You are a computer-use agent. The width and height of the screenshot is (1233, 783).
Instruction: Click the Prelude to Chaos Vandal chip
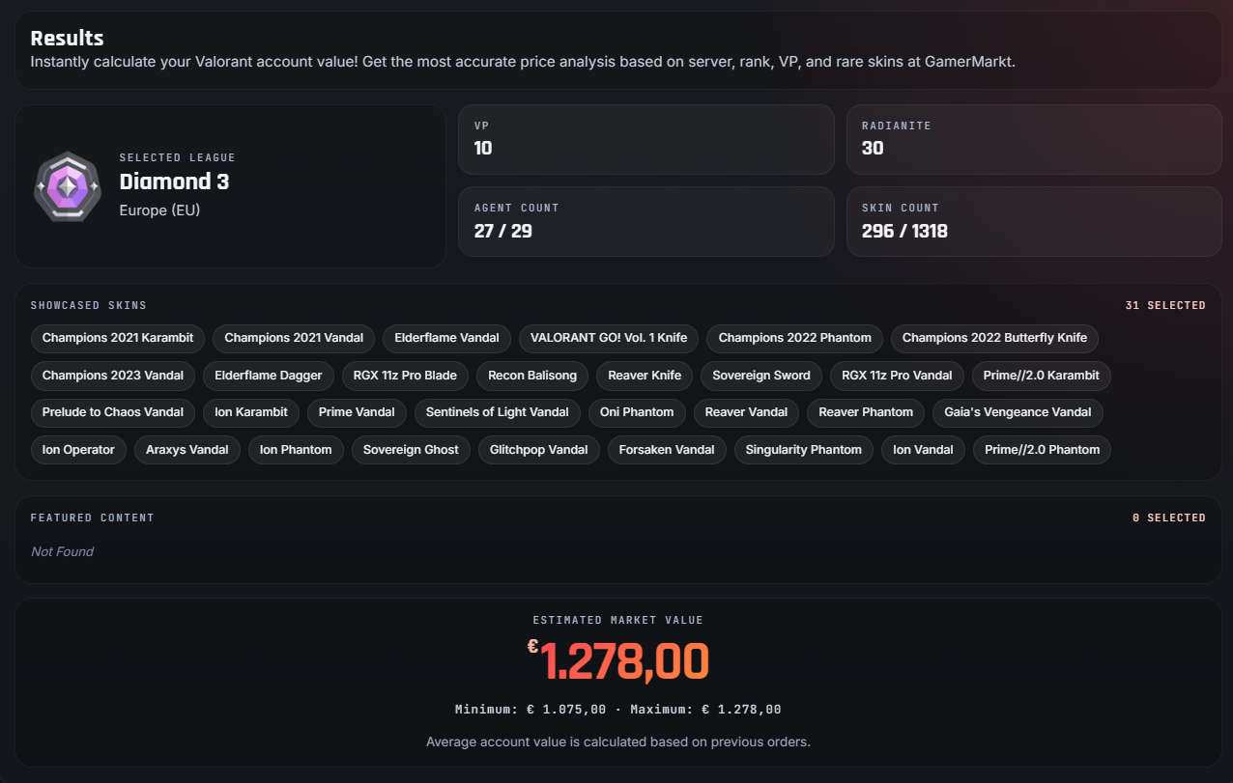pyautogui.click(x=113, y=412)
